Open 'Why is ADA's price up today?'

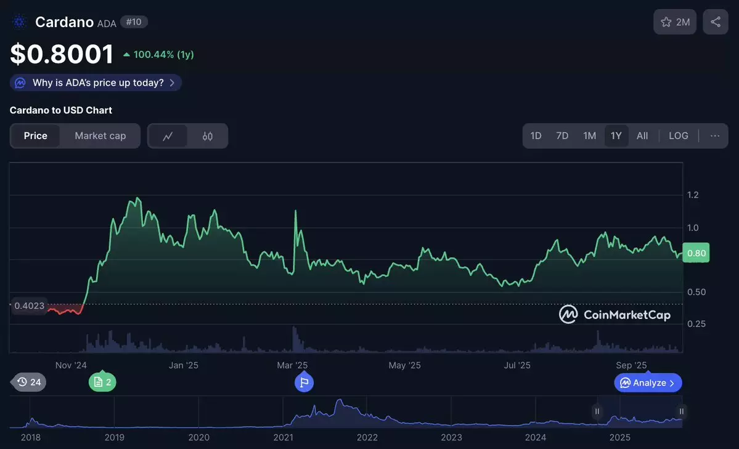[x=96, y=83]
